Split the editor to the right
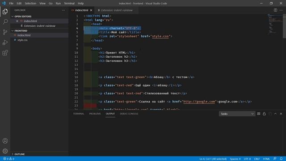Screen dimensions: 286x161 tap(275, 10)
